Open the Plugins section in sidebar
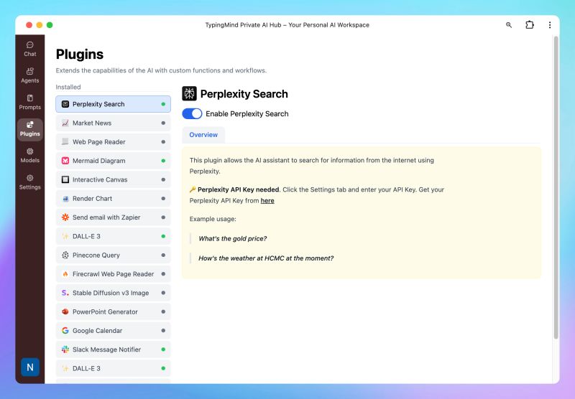 [29, 129]
